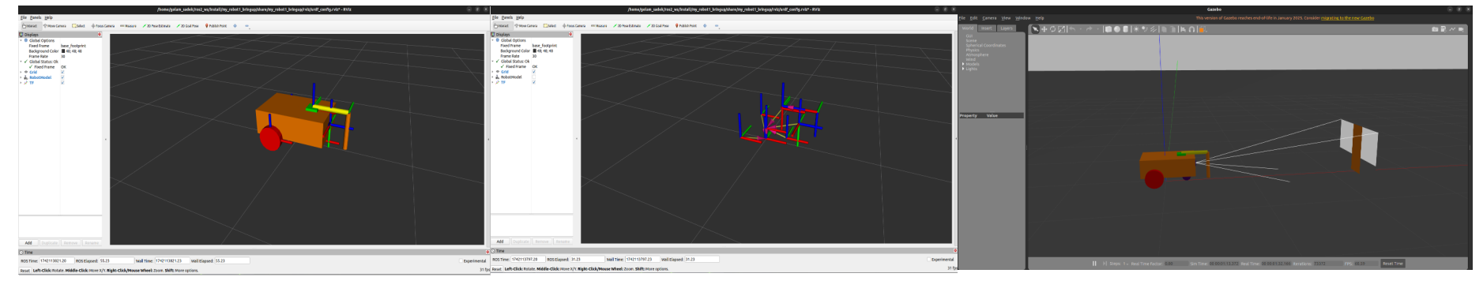Select the rotate mode tool in Gazebo
The height and width of the screenshot is (292, 1483).
1052,29
